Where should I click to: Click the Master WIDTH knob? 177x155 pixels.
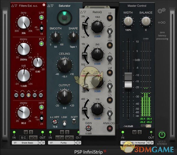(x=128, y=21)
